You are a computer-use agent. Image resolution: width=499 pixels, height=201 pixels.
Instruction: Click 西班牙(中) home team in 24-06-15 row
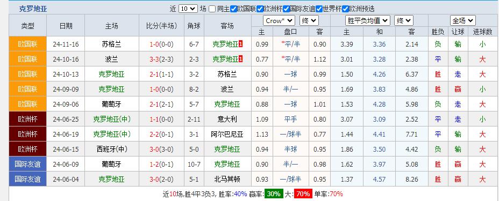pos(111,149)
